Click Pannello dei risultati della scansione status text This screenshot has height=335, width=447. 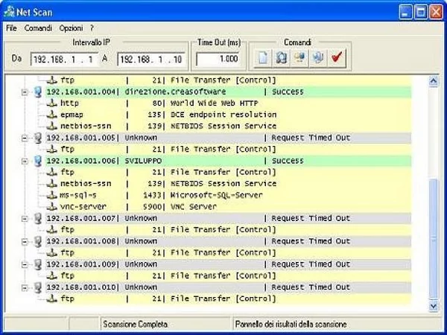[x=291, y=324]
